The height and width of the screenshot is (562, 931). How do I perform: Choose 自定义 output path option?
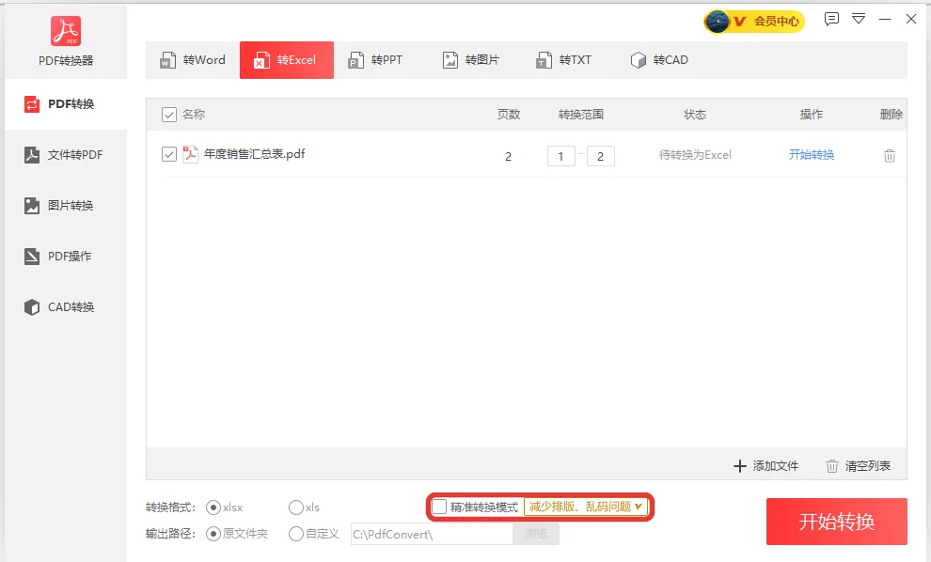click(295, 534)
